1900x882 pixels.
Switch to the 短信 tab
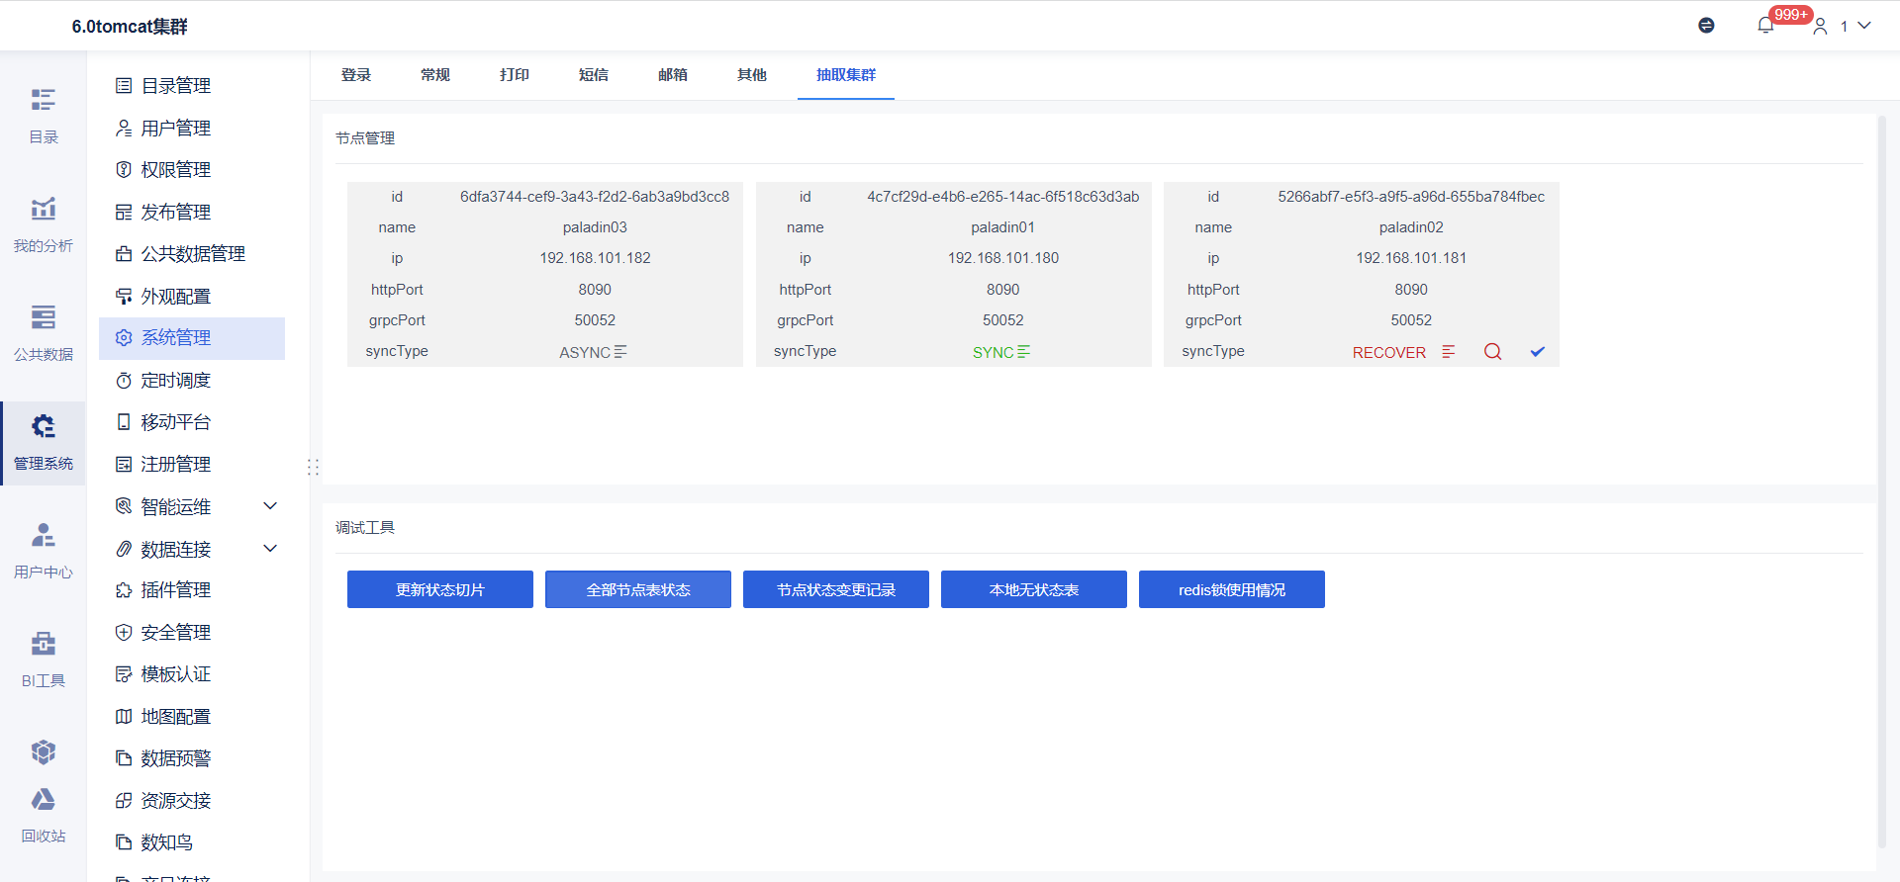(x=594, y=75)
